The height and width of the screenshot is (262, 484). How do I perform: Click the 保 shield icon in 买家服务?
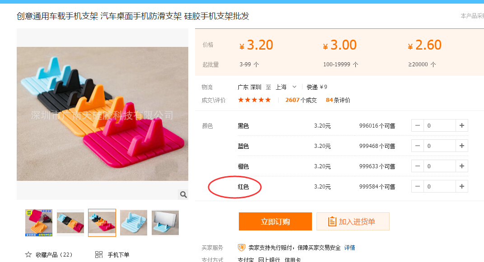click(242, 248)
